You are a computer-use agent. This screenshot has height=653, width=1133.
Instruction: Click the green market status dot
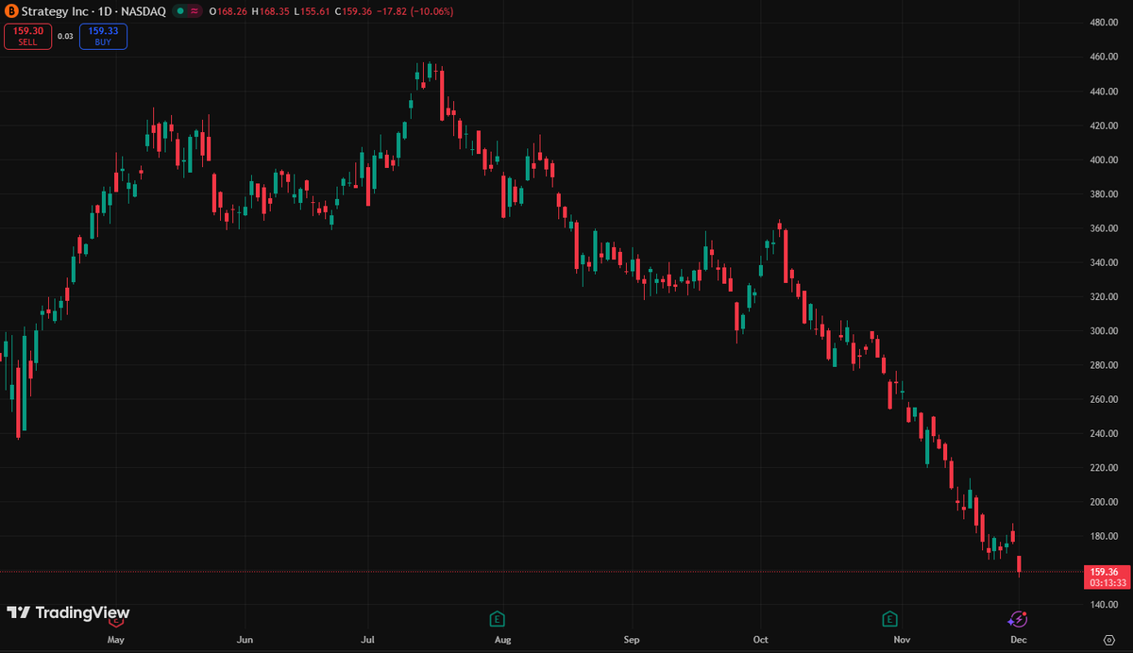(x=178, y=11)
